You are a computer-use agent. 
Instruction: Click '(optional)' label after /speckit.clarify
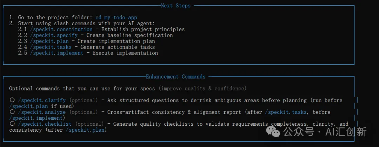point(83,100)
